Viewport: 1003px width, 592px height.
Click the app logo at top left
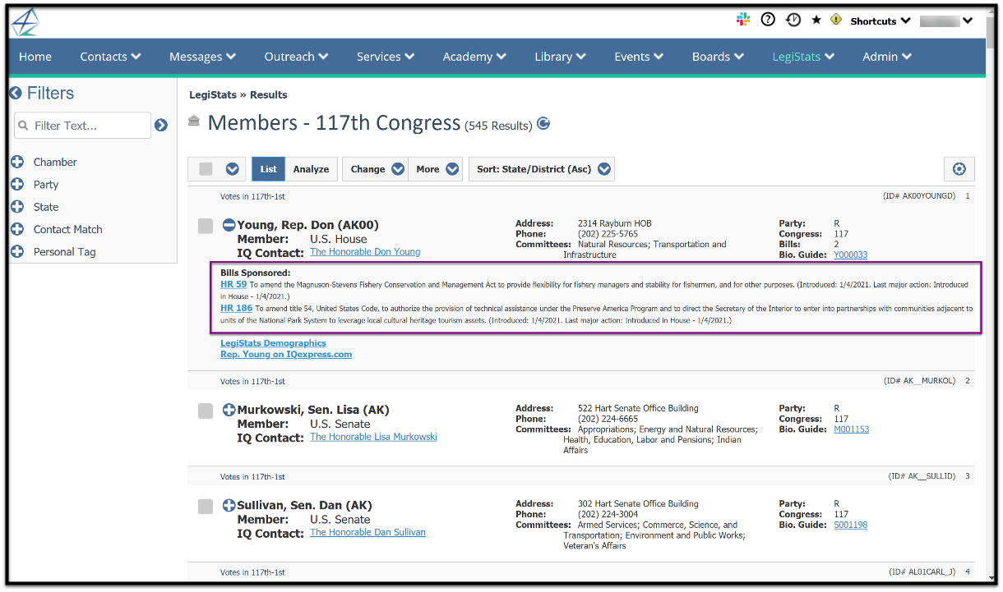[25, 22]
